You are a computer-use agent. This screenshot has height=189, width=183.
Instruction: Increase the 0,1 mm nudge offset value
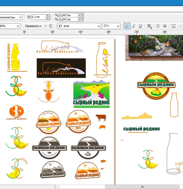click(47, 16)
